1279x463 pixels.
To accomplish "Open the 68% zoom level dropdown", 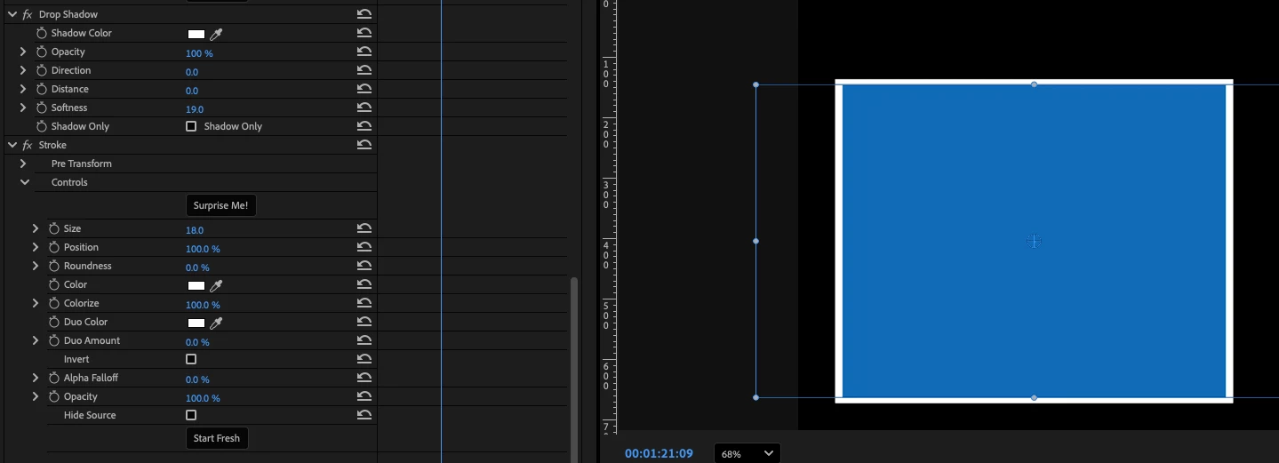I will point(747,453).
